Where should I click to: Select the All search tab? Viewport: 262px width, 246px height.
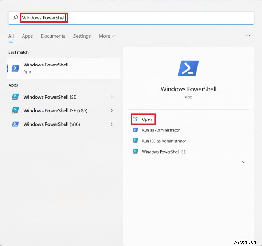[11, 36]
